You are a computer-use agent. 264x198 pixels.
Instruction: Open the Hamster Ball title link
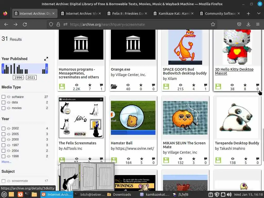[x=122, y=143]
